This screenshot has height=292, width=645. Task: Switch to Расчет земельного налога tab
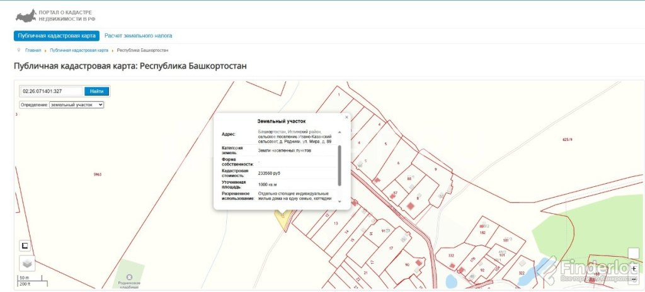tap(138, 36)
